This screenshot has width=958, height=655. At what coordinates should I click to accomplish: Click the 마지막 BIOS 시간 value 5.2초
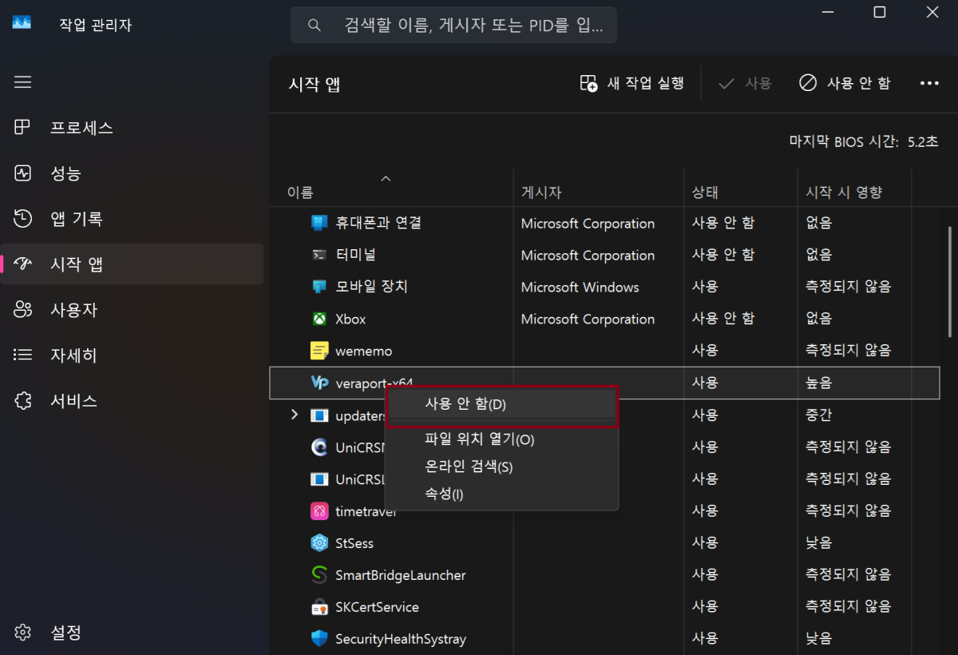tap(924, 142)
